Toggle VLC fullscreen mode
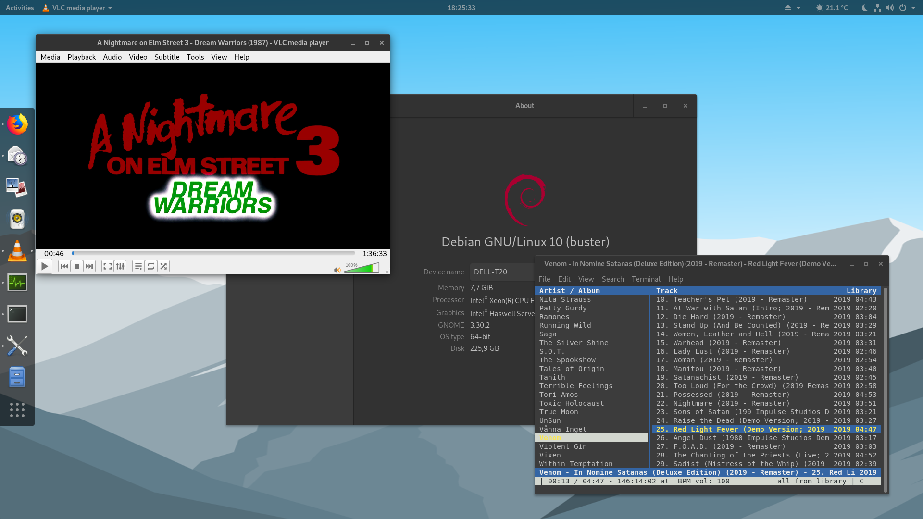923x519 pixels. click(108, 266)
